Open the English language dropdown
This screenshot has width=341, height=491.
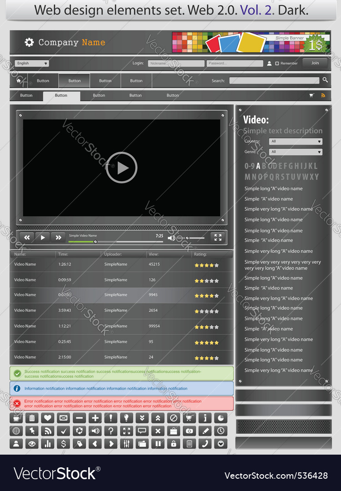point(32,63)
